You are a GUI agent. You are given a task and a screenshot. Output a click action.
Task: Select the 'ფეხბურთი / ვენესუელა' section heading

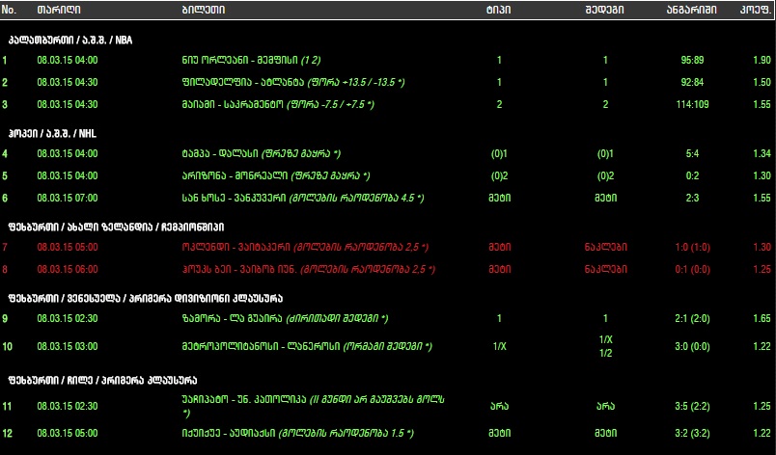tap(146, 299)
